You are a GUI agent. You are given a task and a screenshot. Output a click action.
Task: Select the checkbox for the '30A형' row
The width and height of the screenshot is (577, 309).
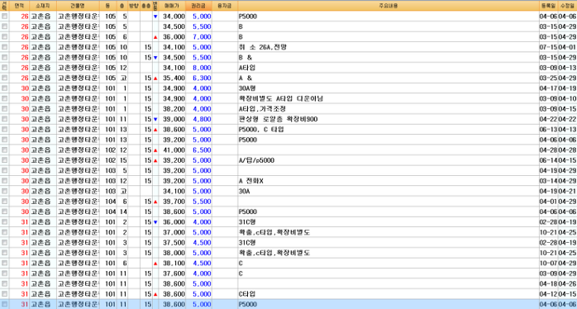point(4,88)
